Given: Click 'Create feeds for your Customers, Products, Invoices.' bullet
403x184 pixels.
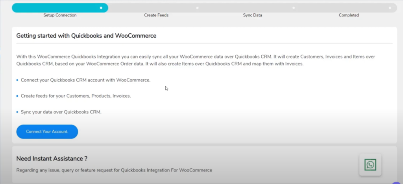Looking at the screenshot, I should pos(76,96).
